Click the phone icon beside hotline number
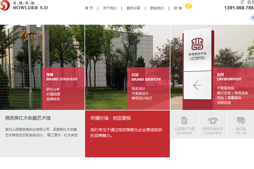This screenshot has height=169, width=254. (x=243, y=2)
